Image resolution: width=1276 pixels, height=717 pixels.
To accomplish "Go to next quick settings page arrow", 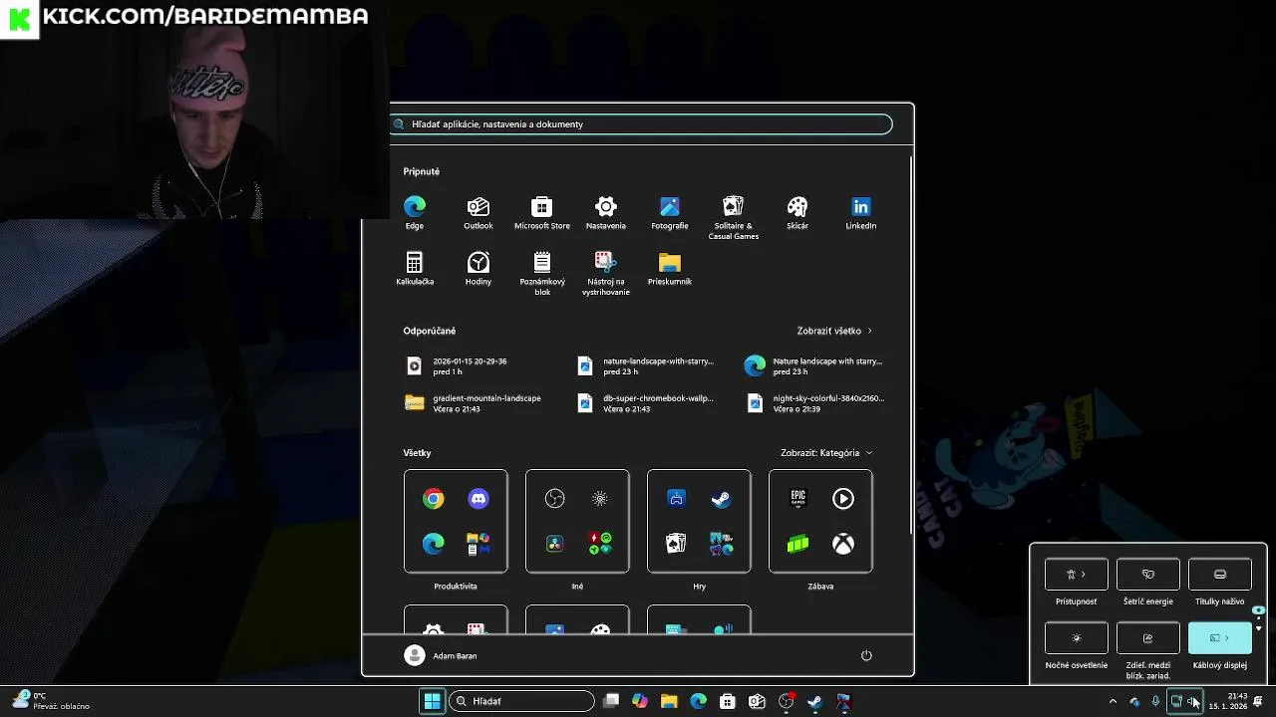I will coord(1258,628).
